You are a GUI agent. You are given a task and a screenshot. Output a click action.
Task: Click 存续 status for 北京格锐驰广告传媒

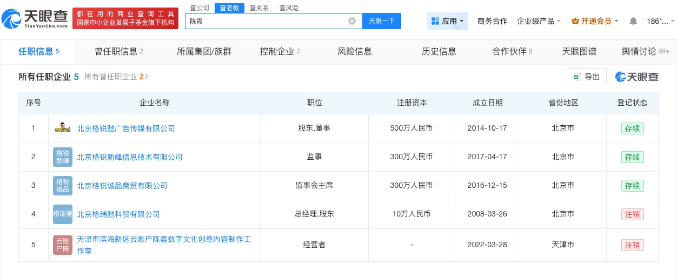coord(632,128)
